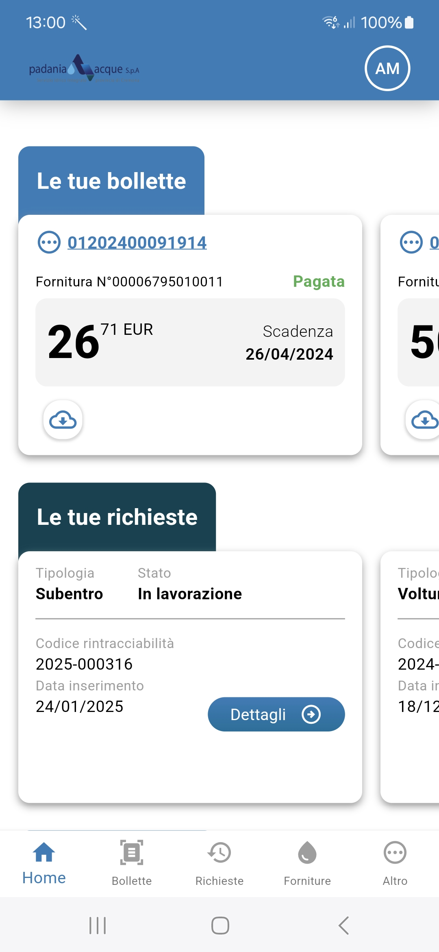
Task: Select the 26,71 EUR amount box
Action: coord(190,342)
